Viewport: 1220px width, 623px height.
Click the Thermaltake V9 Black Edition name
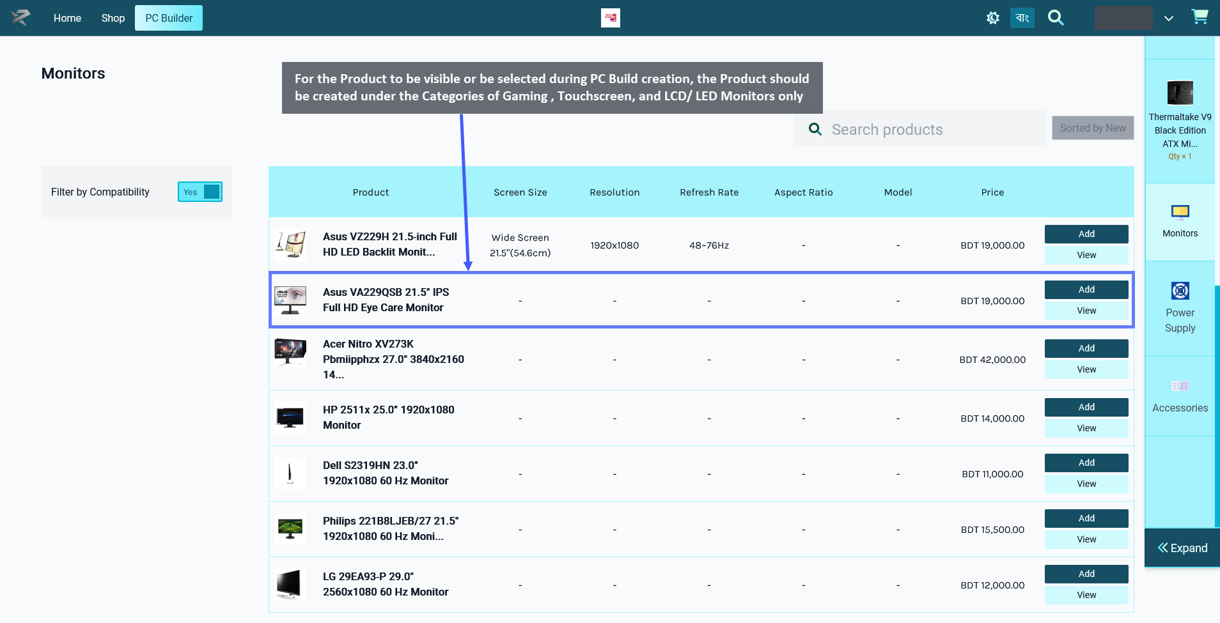click(1180, 130)
